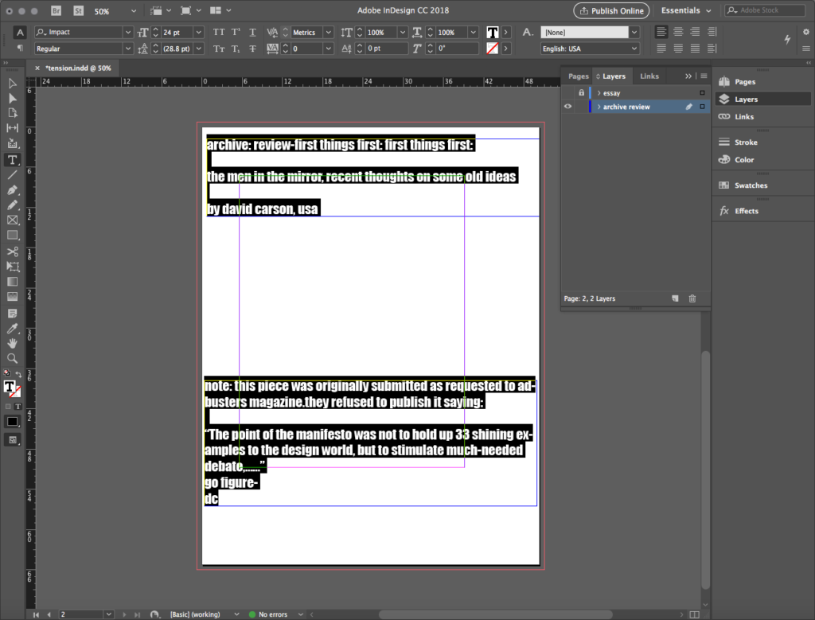This screenshot has height=620, width=815.
Task: Pick the Eyedropper tool
Action: pos(13,328)
